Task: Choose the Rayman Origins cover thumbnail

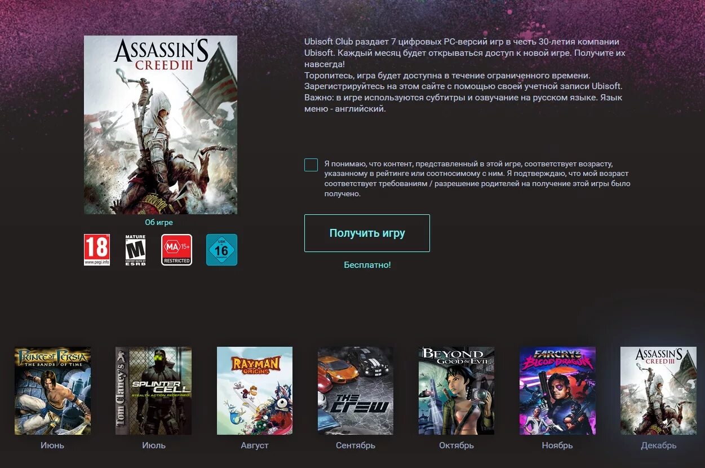Action: coord(255,391)
